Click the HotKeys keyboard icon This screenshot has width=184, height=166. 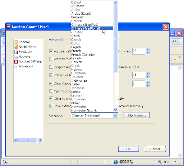tap(16, 57)
